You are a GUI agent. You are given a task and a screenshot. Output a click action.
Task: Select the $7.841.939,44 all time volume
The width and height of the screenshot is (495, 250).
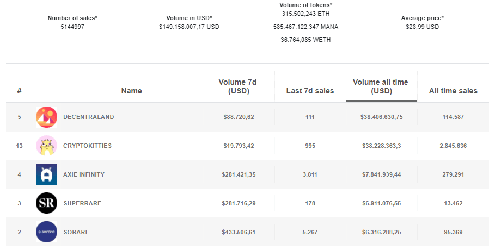(381, 174)
